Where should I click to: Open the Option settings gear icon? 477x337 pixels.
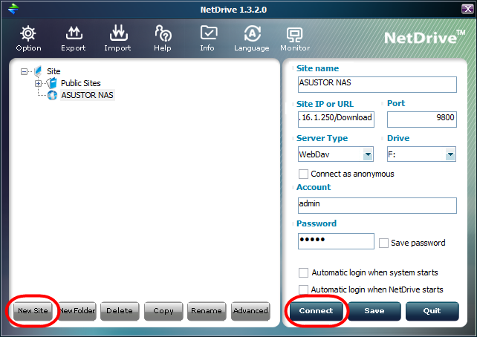point(28,33)
